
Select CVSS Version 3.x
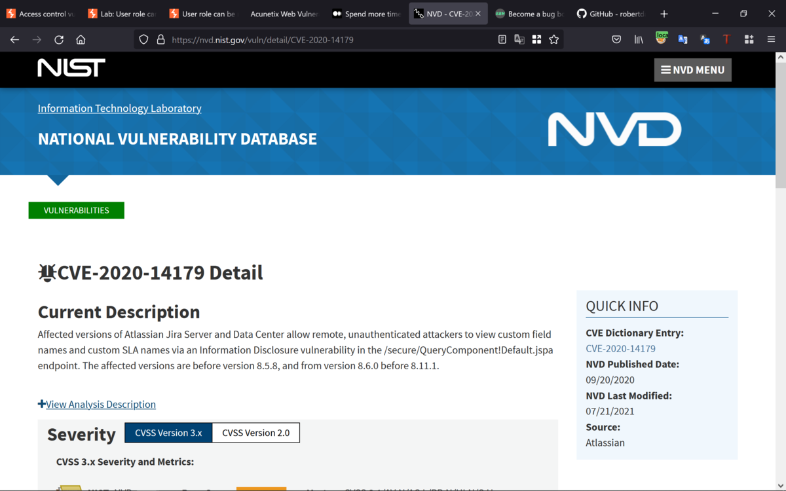[x=168, y=433]
